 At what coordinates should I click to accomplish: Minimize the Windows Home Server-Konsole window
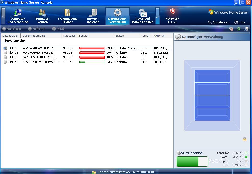(x=236, y=2)
